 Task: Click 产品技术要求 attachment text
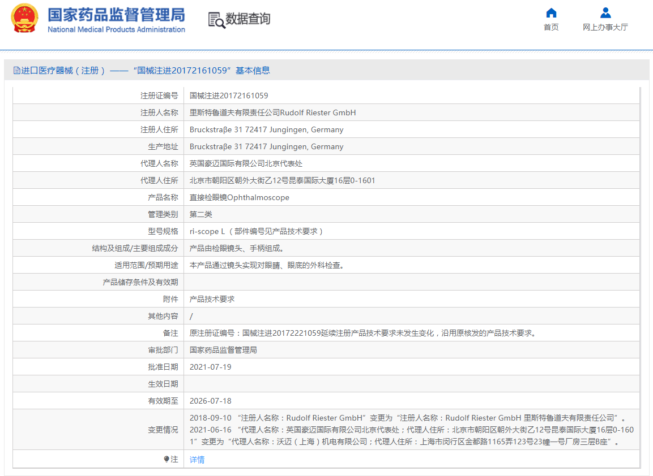[212, 299]
